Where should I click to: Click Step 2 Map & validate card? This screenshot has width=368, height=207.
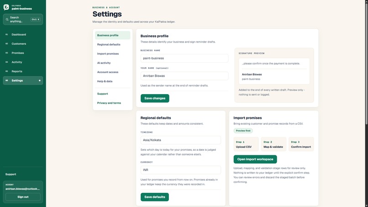[273, 144]
